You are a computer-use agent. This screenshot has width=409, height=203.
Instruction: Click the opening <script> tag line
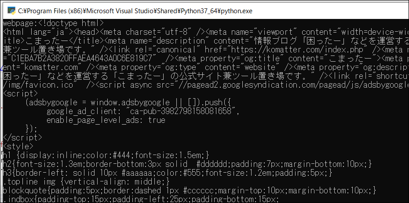point(20,94)
